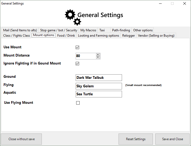This screenshot has width=191, height=146.
Task: Switch to Stop game / bot / Security tab
Action: tap(59, 30)
